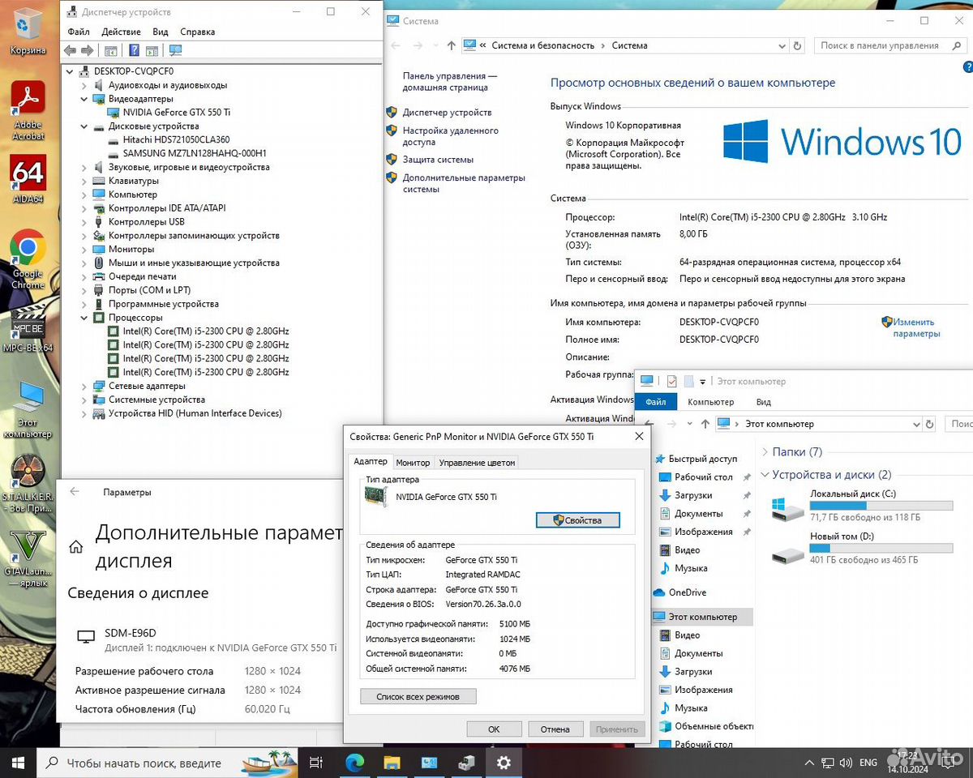Open 'Файл' tab in Explorer
Screen dimensions: 973x778
[x=655, y=402]
